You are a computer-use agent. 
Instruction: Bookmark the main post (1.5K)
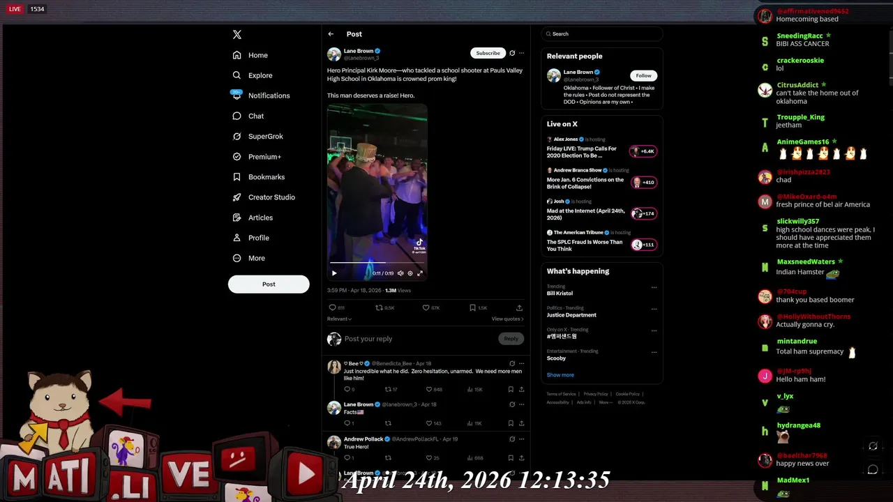click(479, 307)
